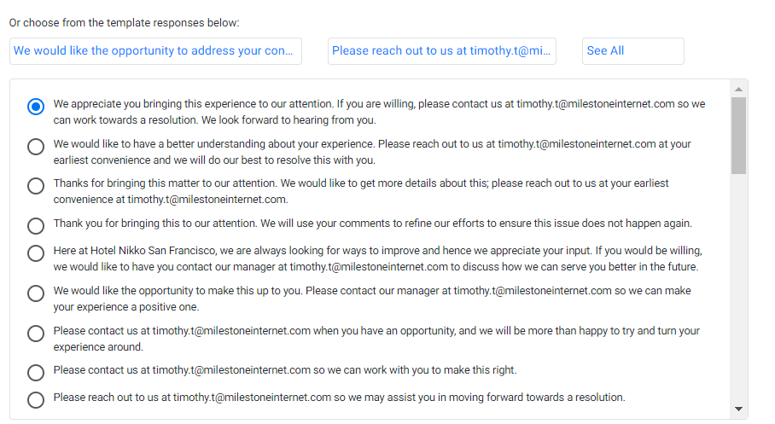
Task: Select the 'better understanding about your experience' radio option
Action: [x=36, y=146]
